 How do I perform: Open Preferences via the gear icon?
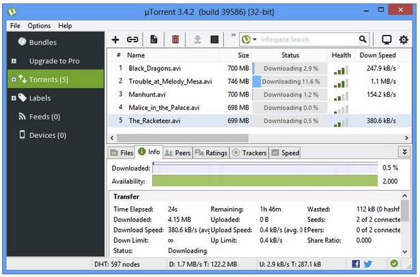404,40
